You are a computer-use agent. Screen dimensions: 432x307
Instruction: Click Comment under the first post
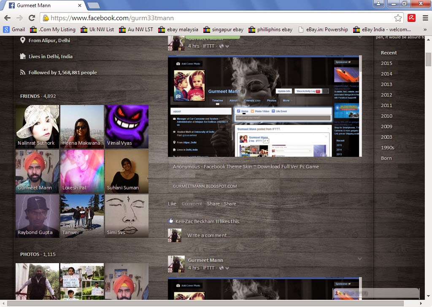pyautogui.click(x=192, y=204)
